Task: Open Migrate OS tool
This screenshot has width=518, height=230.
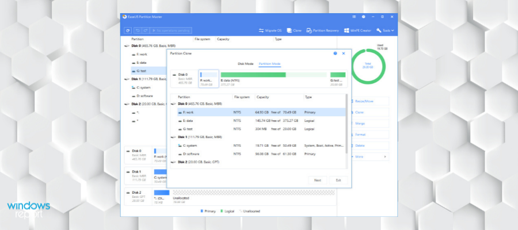Action: (x=270, y=30)
